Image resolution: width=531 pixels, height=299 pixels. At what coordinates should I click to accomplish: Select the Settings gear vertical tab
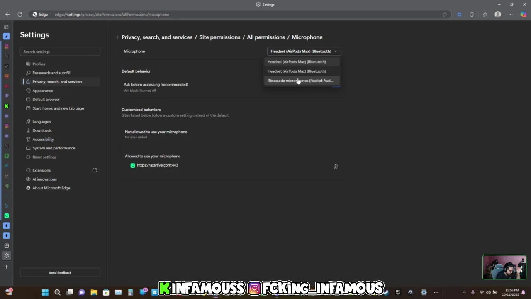(x=6, y=255)
